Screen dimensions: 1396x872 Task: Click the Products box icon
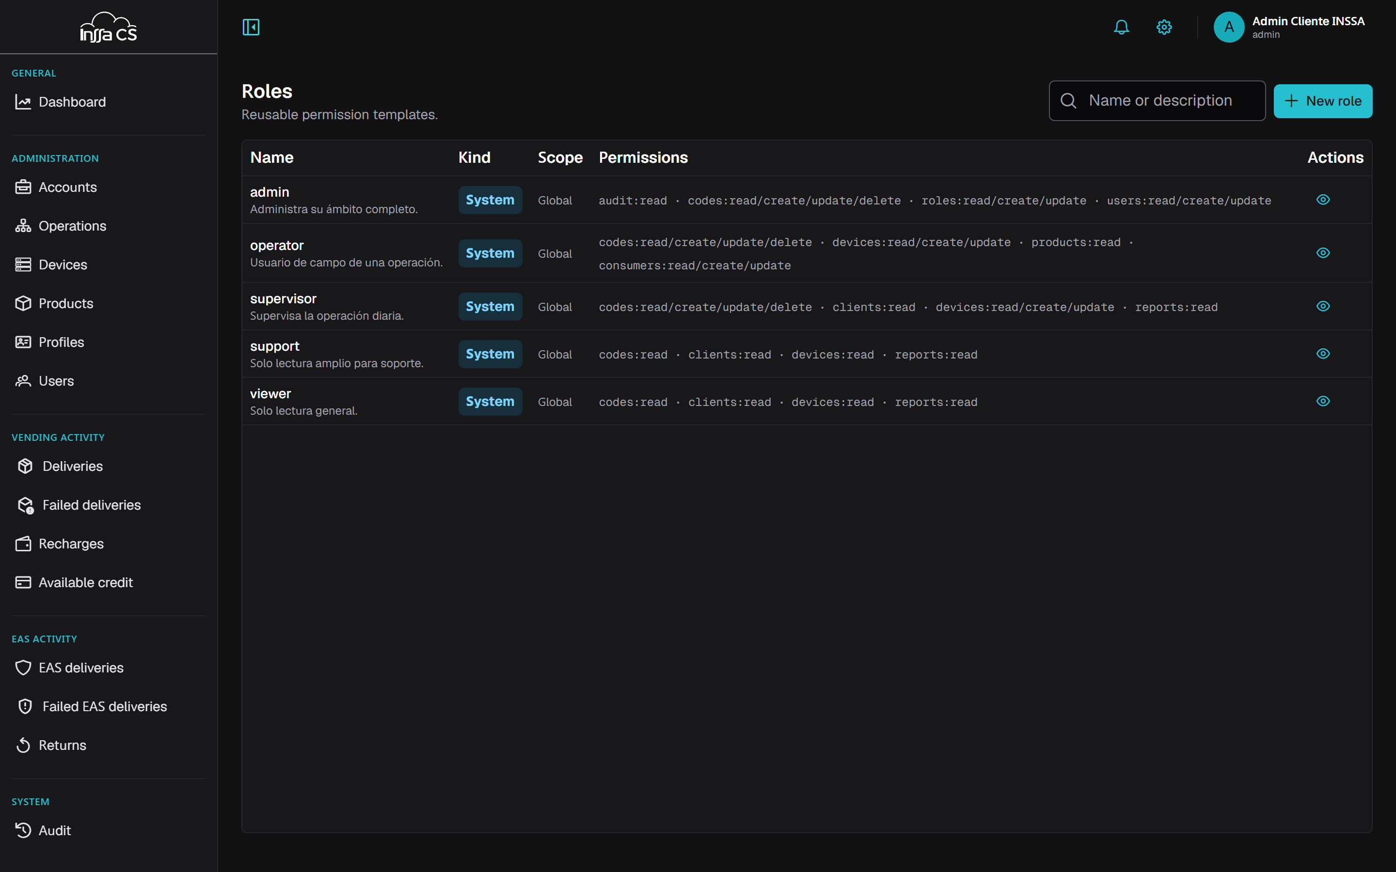pos(23,303)
